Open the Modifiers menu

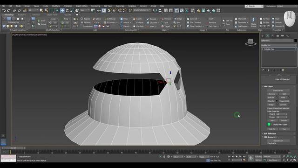[56, 6]
